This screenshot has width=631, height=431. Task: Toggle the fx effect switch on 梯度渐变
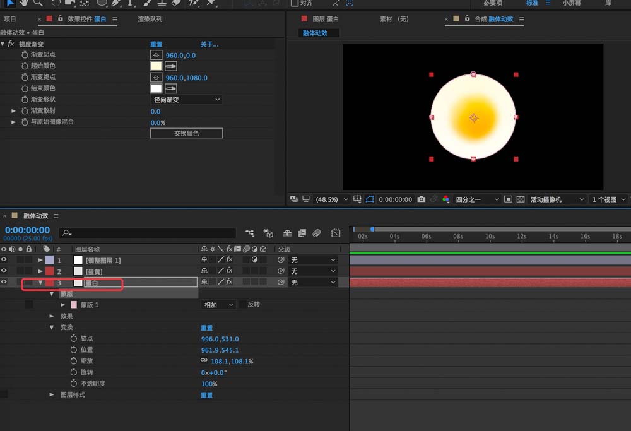(11, 44)
